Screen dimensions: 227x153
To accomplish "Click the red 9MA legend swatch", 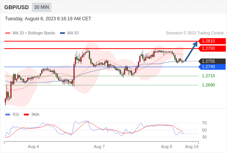I will coord(26,115).
